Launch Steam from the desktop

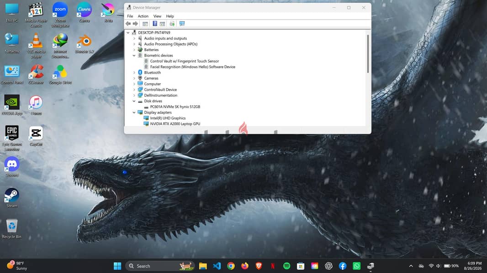[12, 198]
